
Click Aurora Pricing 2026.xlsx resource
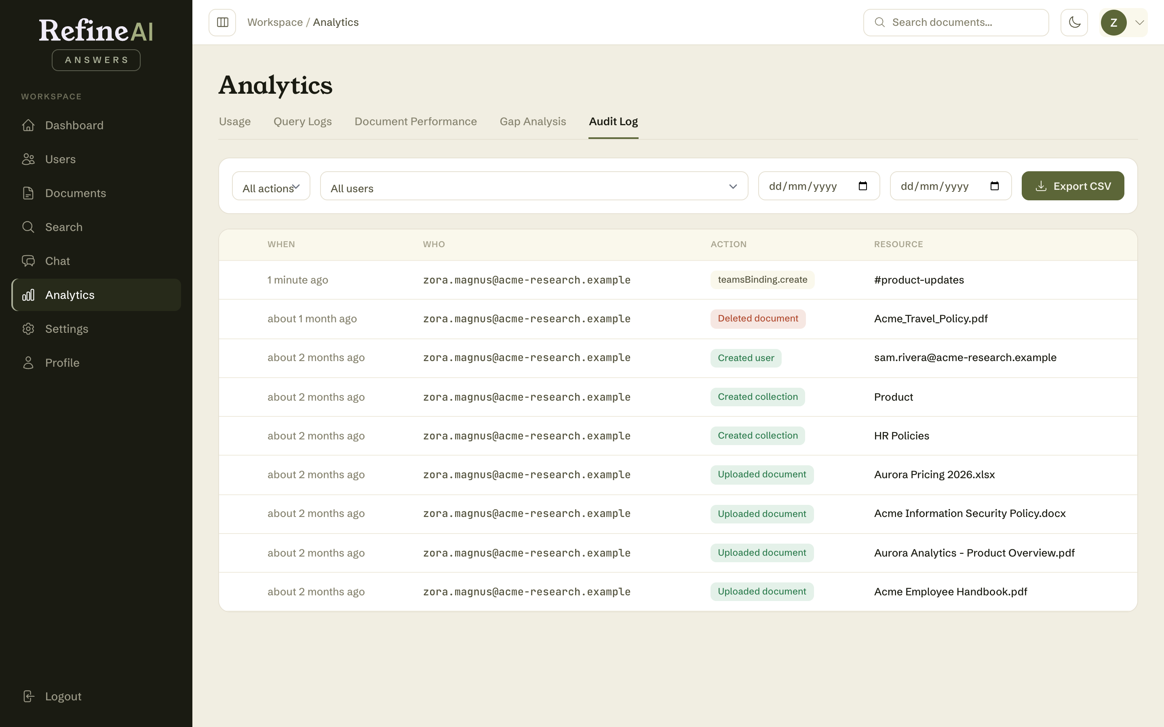click(x=934, y=475)
